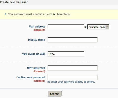Click the Required note under Mail Address
The width and height of the screenshot is (118, 98).
pos(39,30)
